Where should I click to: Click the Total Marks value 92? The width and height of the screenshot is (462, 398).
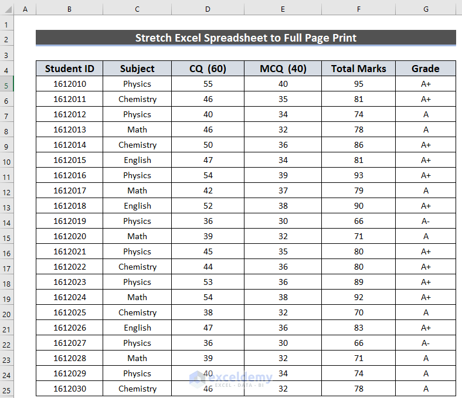[359, 297]
